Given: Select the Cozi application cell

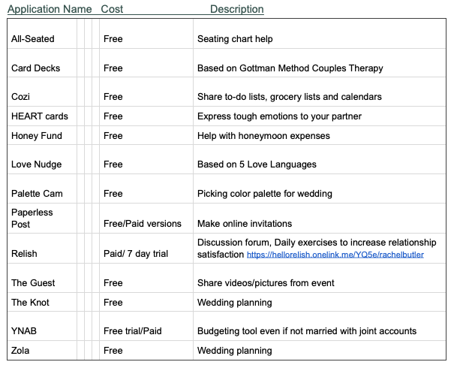Looking at the screenshot, I should click(x=42, y=92).
